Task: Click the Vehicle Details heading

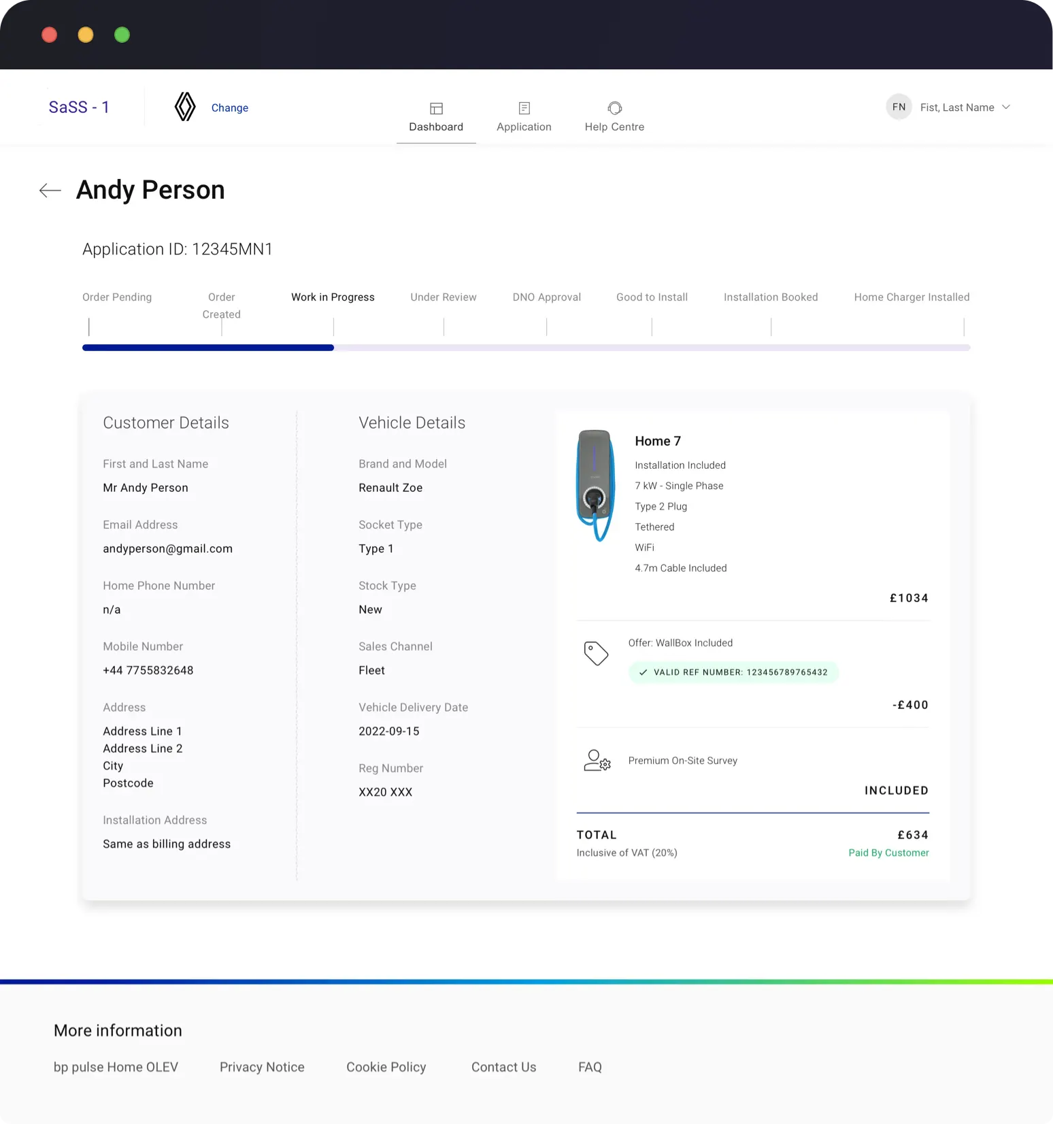Action: (x=412, y=423)
